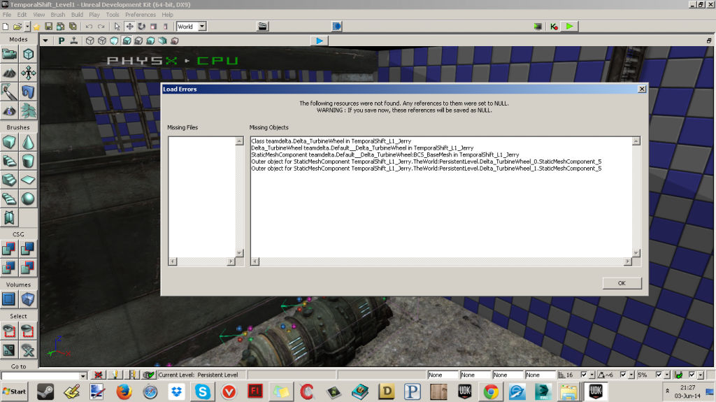Toggle scale snapping checkbox near 5%
The width and height of the screenshot is (716, 402).
click(x=659, y=375)
